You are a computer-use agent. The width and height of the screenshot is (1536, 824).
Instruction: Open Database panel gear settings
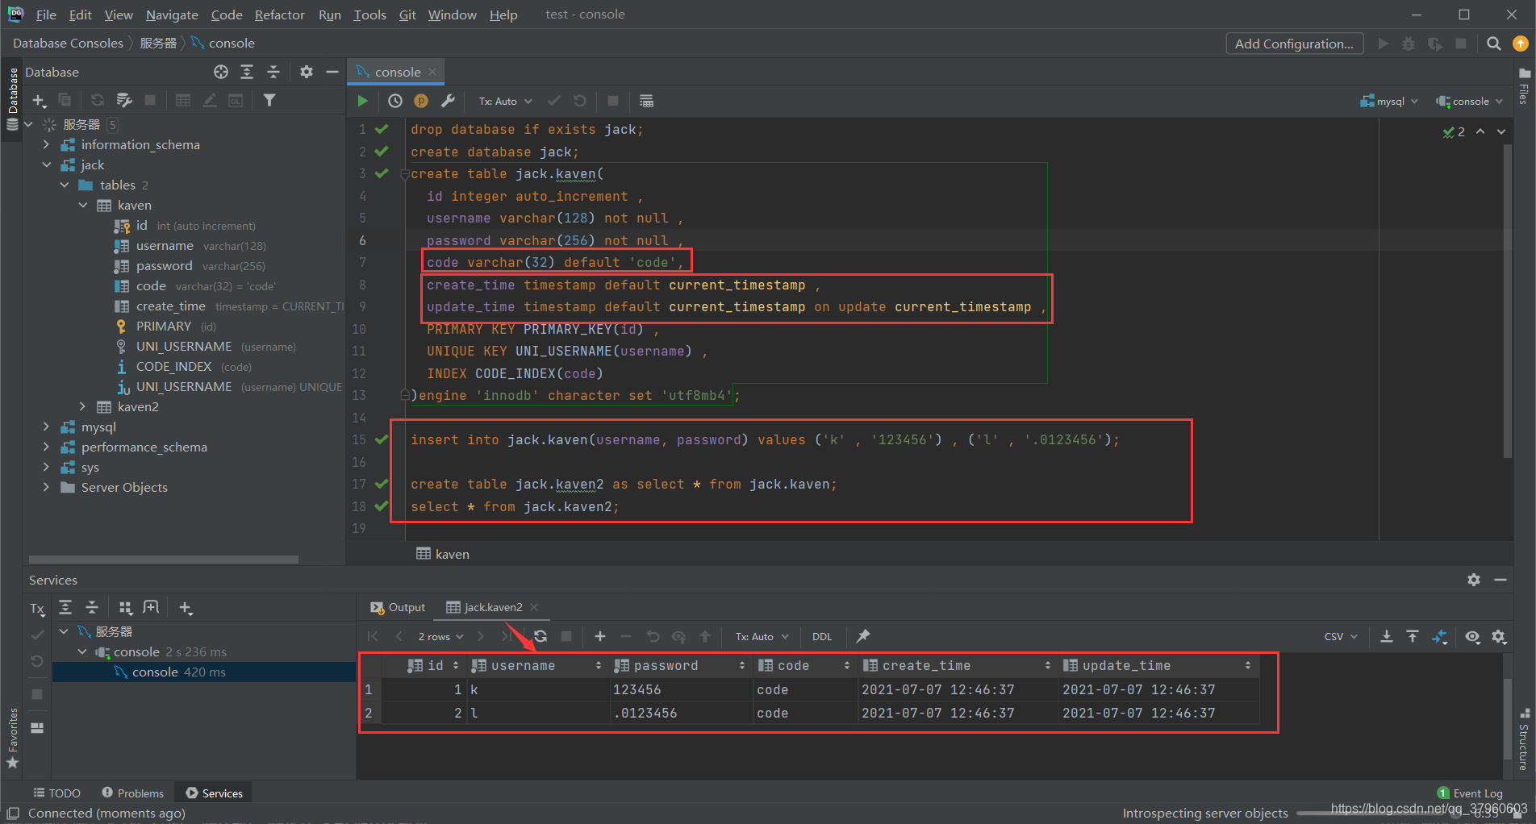click(x=306, y=72)
